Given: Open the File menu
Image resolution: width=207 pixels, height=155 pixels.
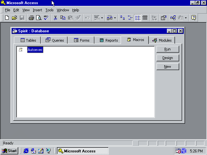Looking at the screenshot, I should (x=7, y=10).
